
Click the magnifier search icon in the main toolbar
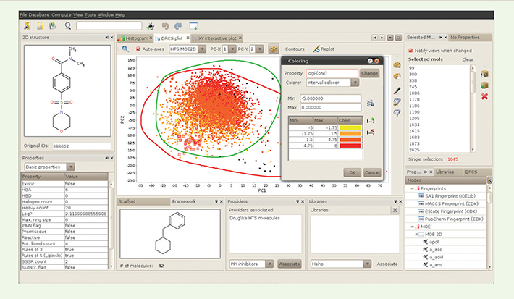[68, 26]
